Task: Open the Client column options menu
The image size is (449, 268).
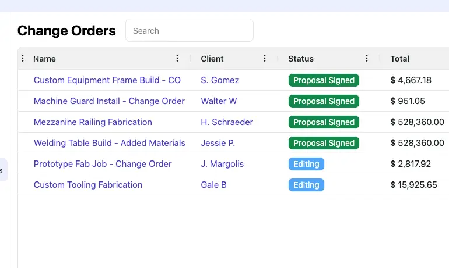Action: [265, 58]
